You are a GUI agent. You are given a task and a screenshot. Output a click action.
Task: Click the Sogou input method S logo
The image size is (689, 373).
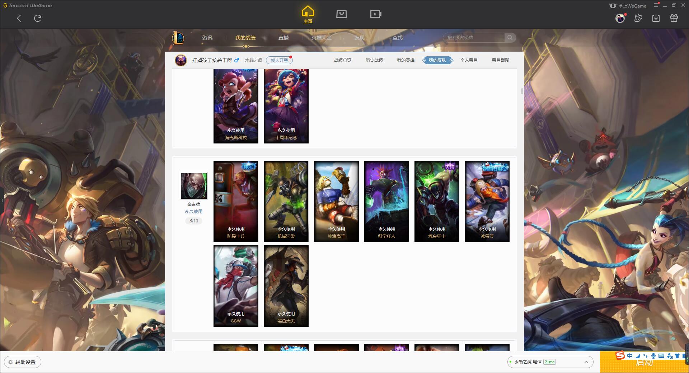pyautogui.click(x=620, y=356)
